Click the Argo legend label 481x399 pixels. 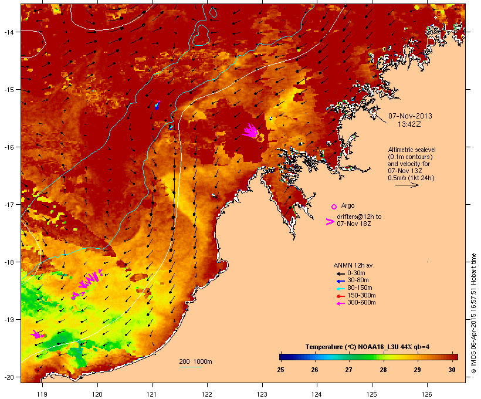click(348, 205)
